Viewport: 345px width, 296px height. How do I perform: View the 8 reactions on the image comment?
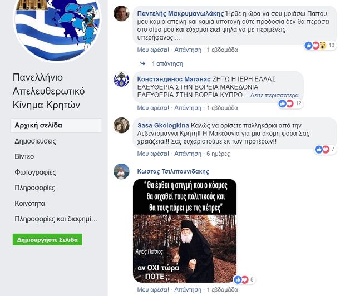[244, 280]
